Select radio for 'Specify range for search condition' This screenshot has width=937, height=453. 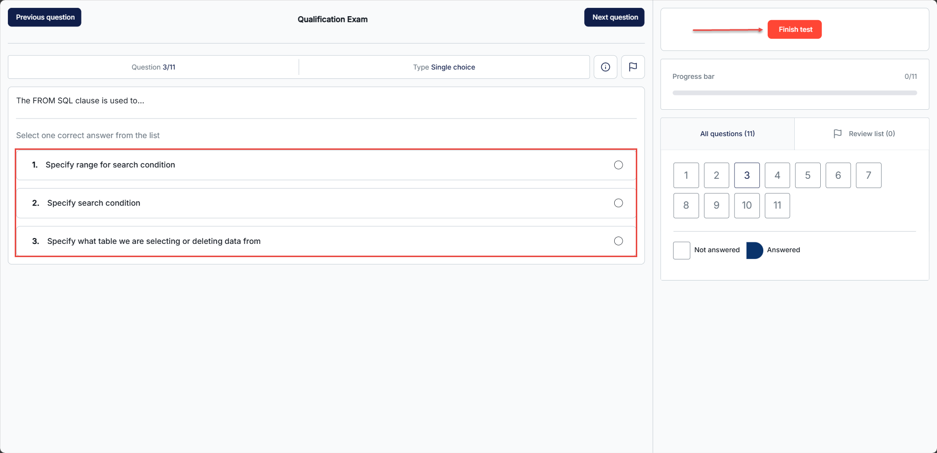pyautogui.click(x=618, y=165)
